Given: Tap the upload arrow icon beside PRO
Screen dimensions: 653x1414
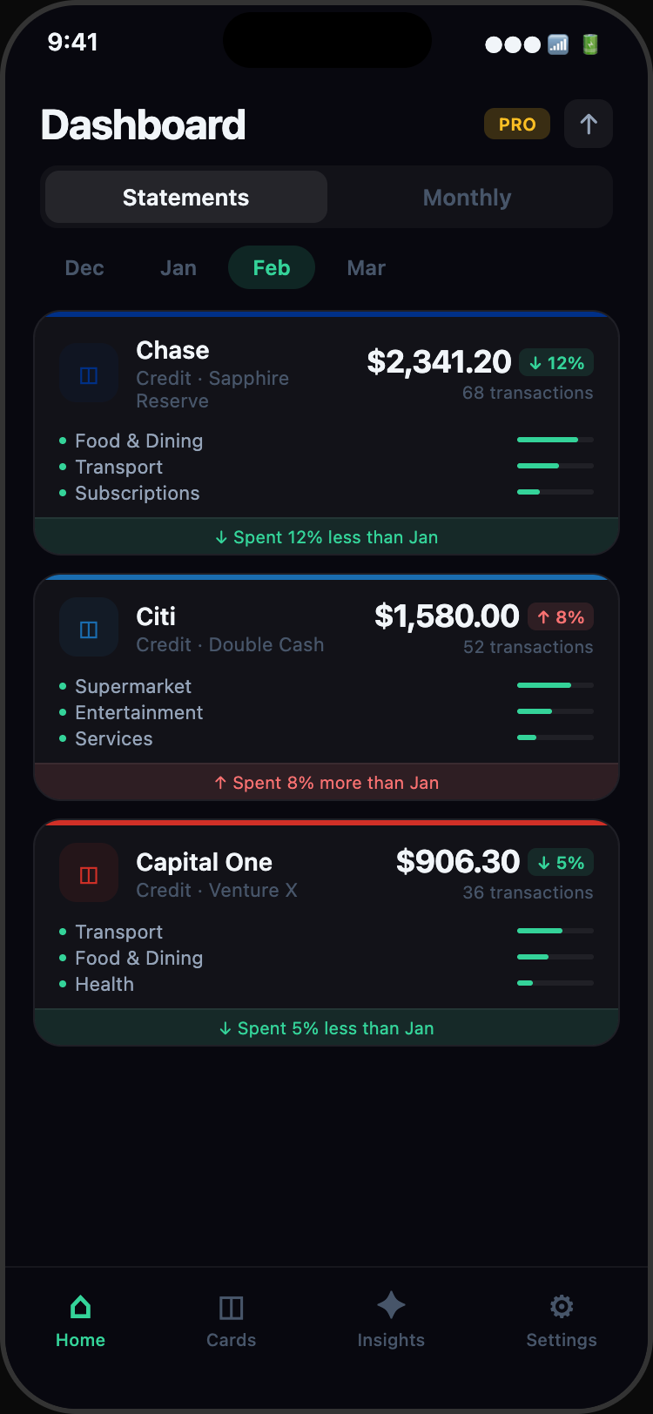Looking at the screenshot, I should pyautogui.click(x=589, y=125).
